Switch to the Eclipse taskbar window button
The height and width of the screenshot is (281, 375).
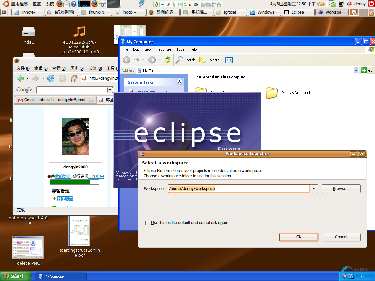298,12
